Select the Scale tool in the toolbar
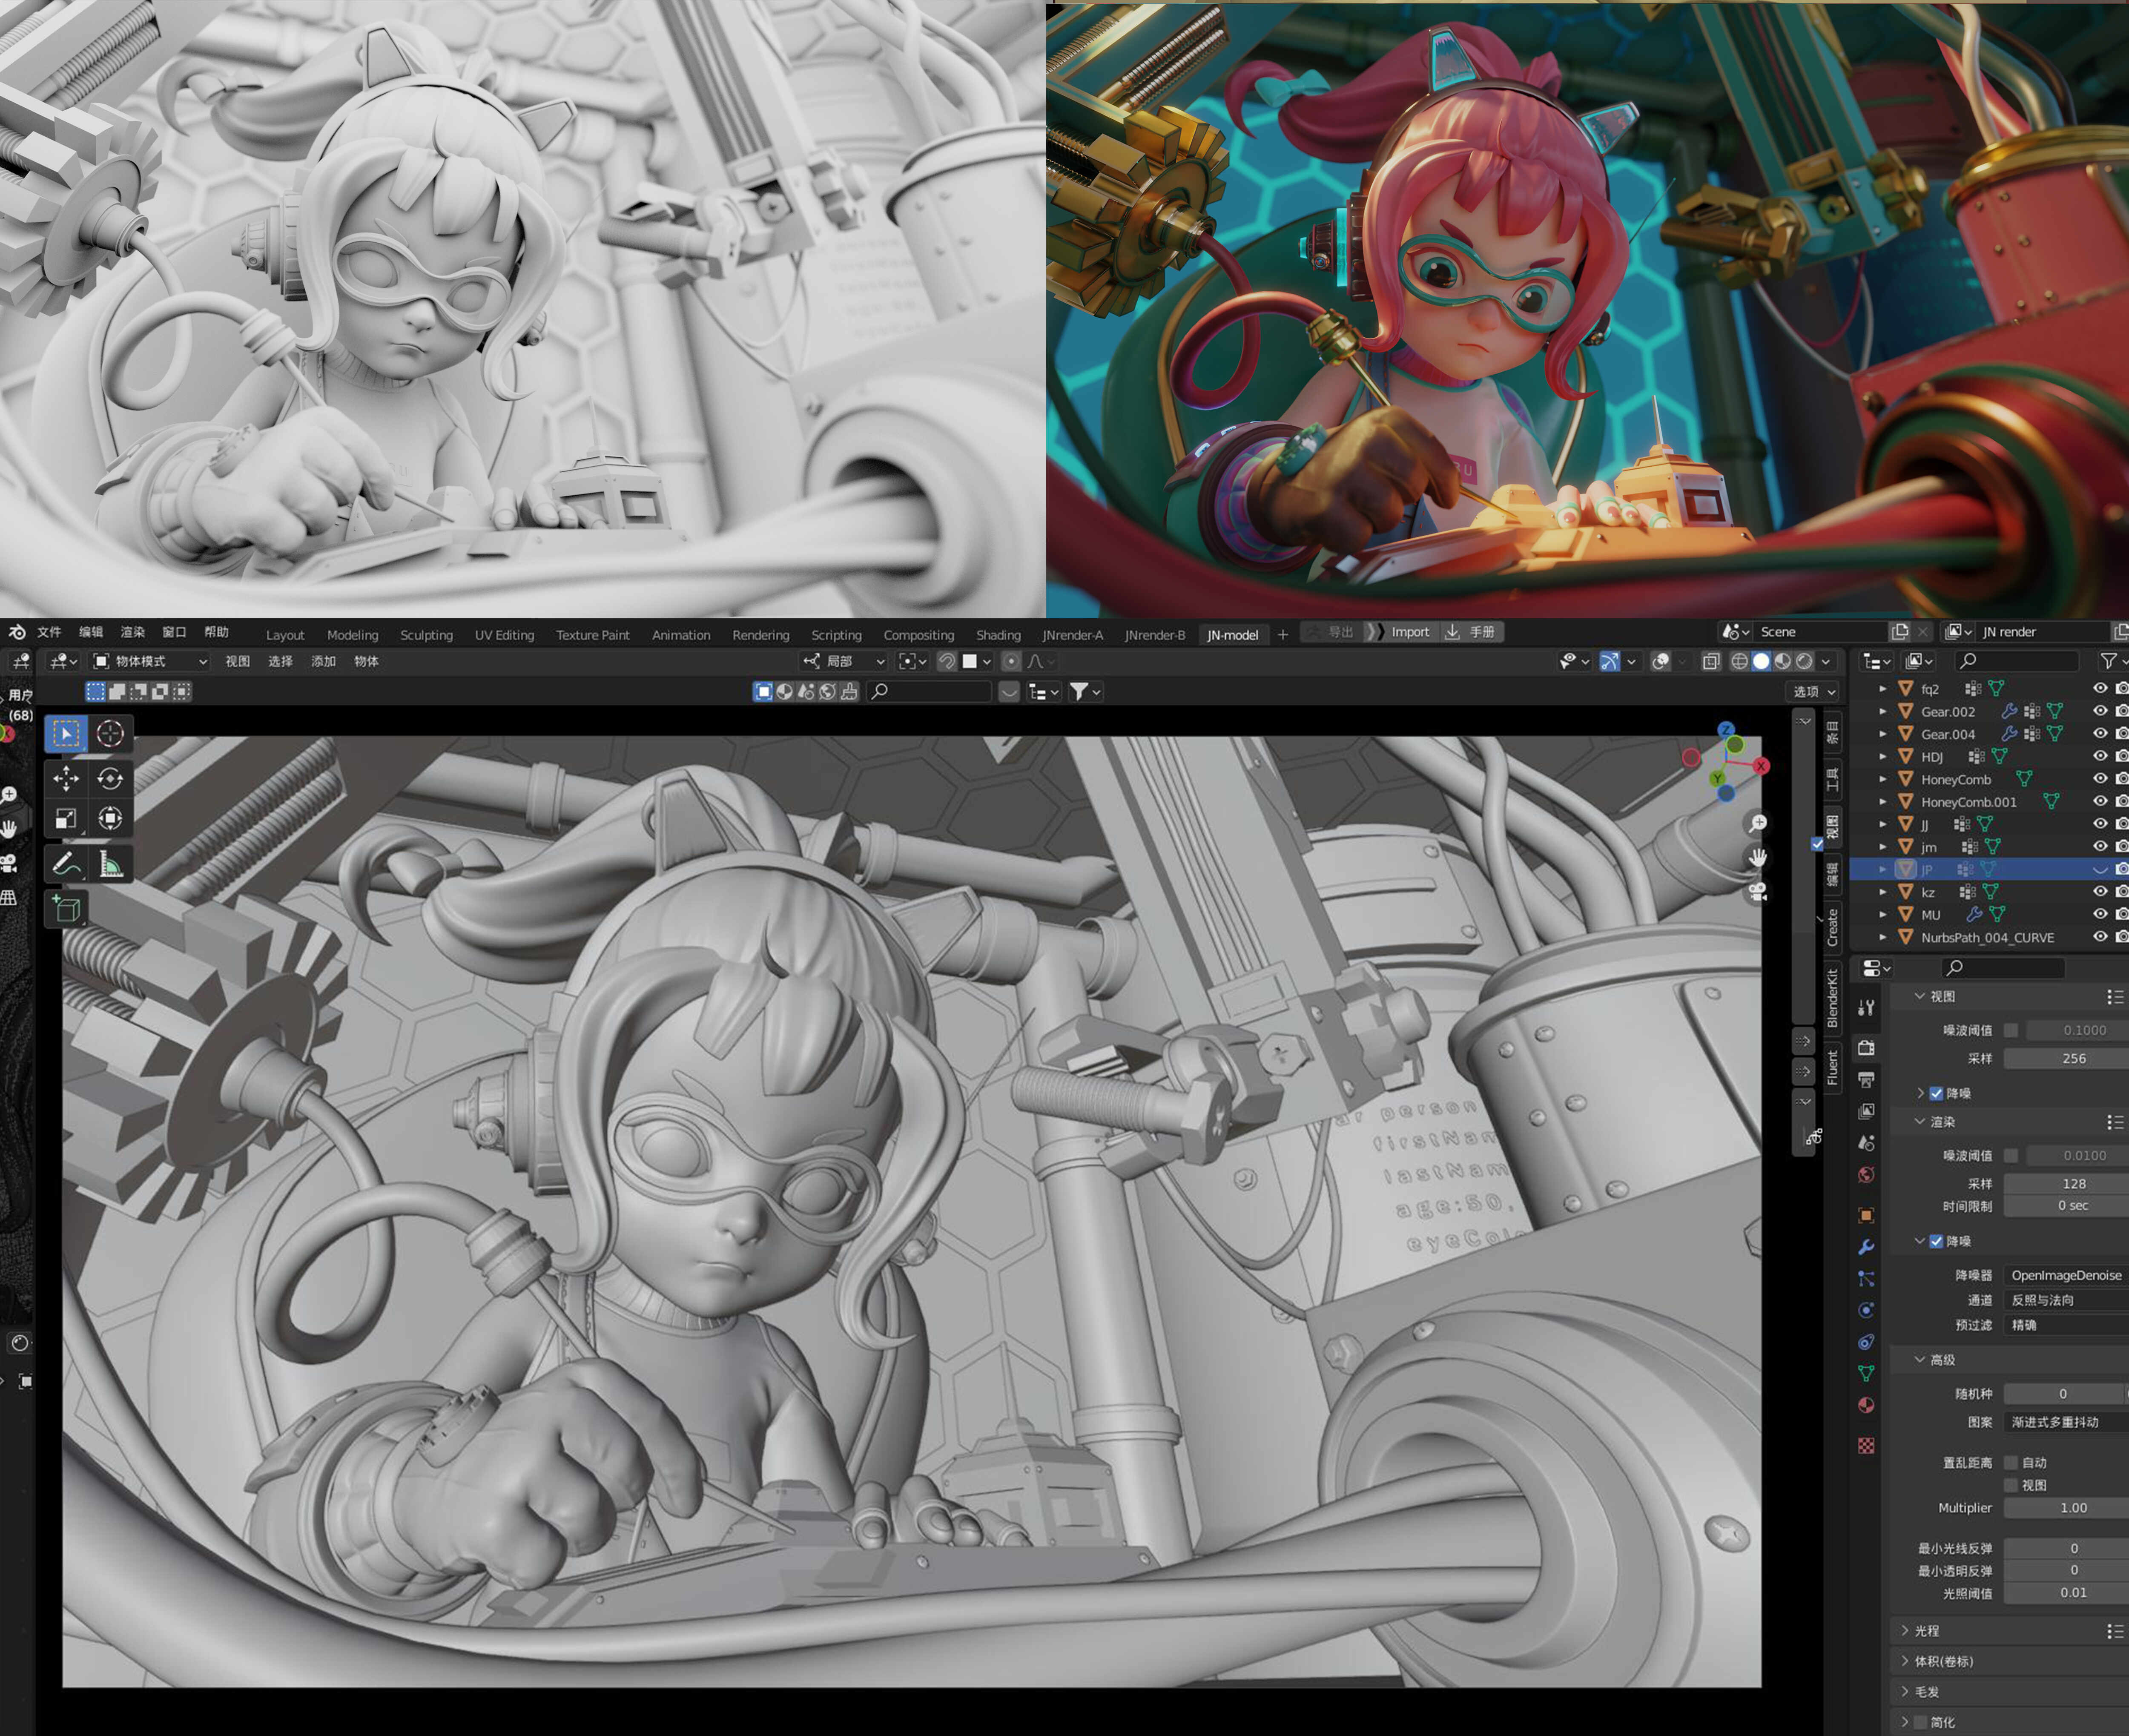This screenshot has height=1736, width=2129. click(x=66, y=818)
